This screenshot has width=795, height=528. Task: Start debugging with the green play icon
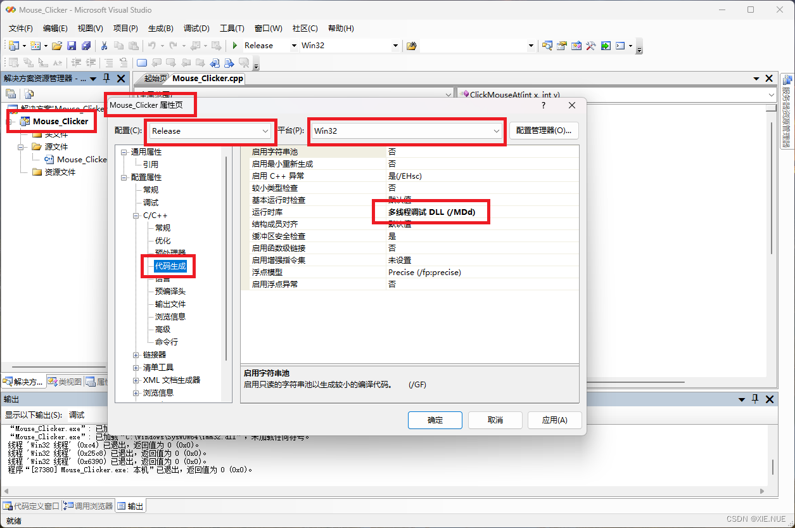[235, 46]
